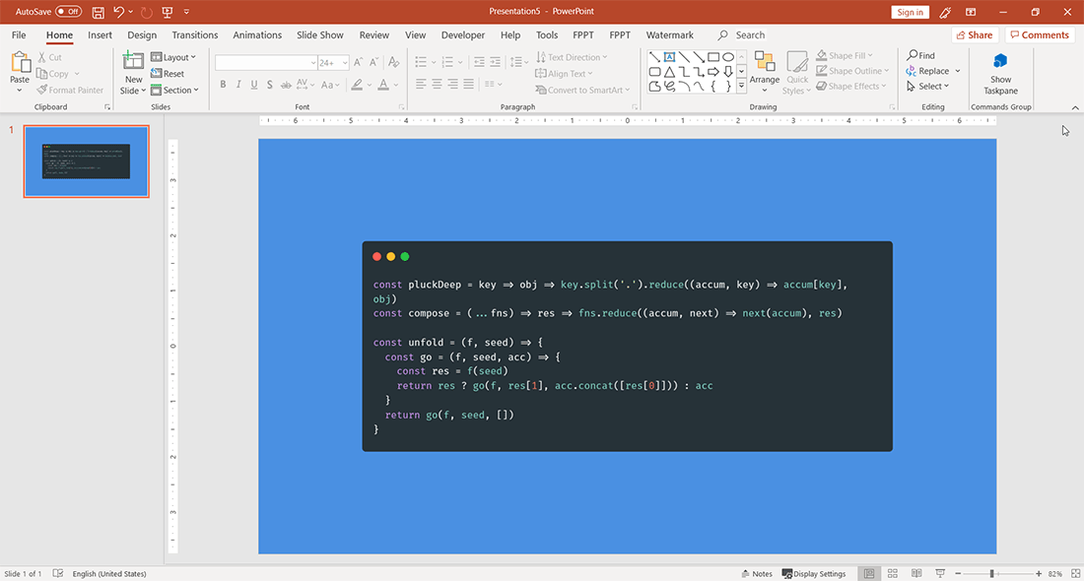This screenshot has width=1084, height=581.
Task: Click the Share button
Action: coord(974,35)
